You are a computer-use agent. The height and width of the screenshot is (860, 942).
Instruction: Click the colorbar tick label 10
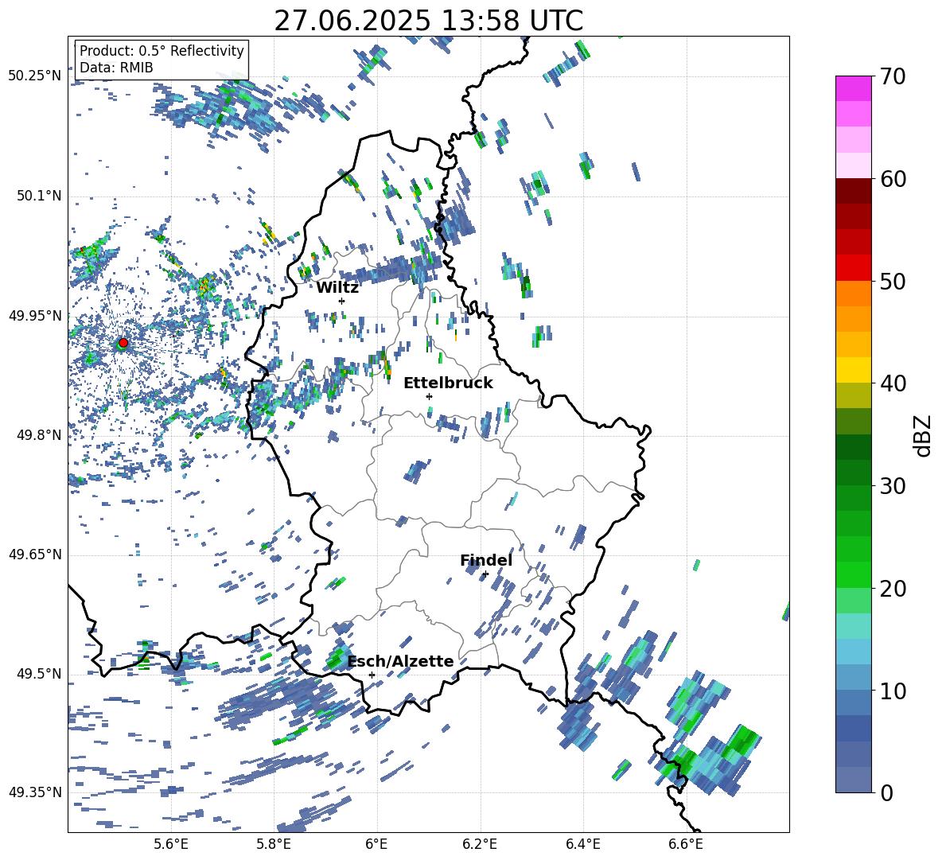coord(893,691)
